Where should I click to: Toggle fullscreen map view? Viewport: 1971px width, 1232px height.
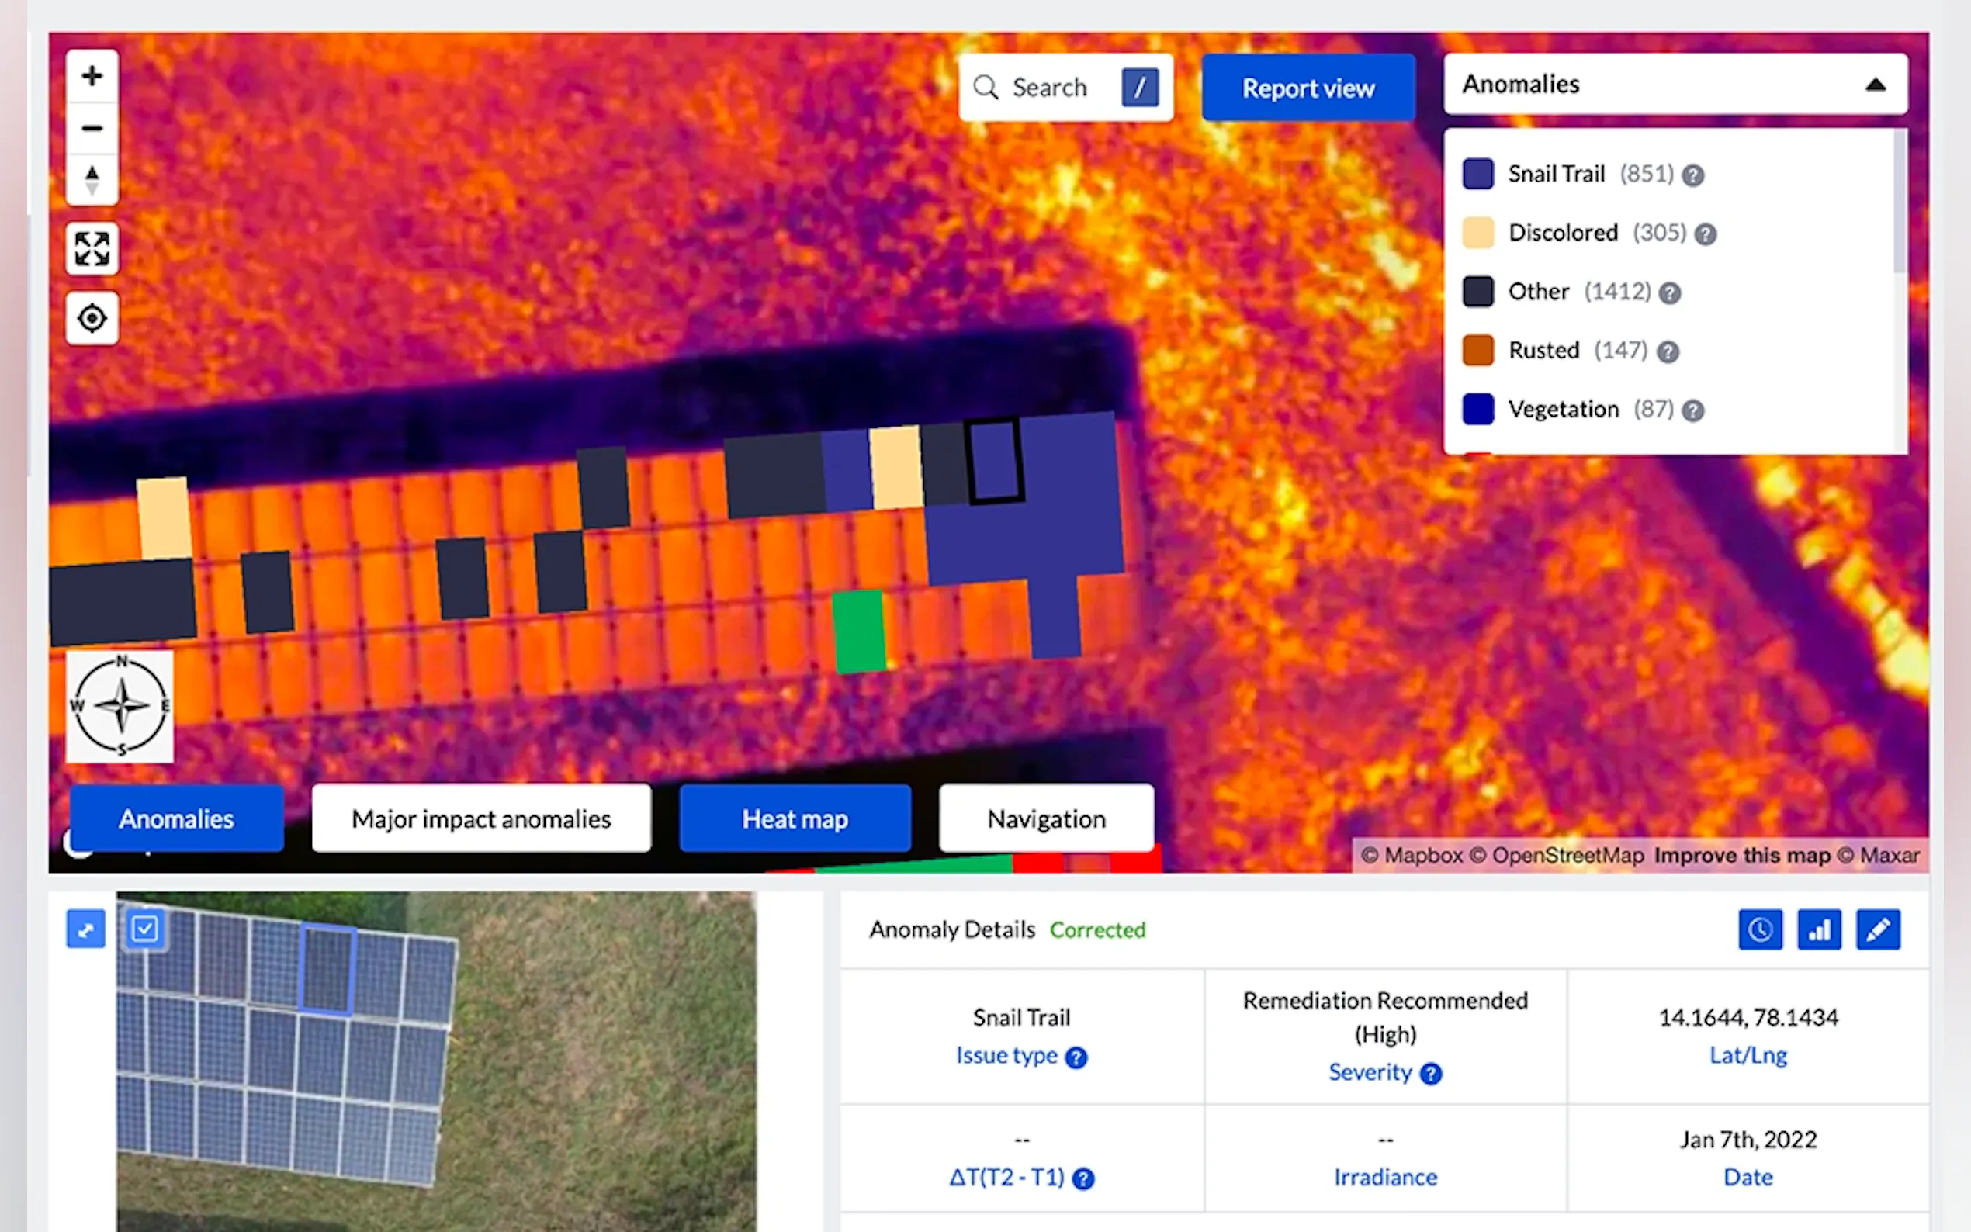click(92, 248)
